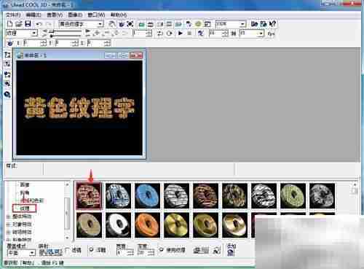Click the 高度 stepper in texture options
364x269 pixels.
point(151,253)
